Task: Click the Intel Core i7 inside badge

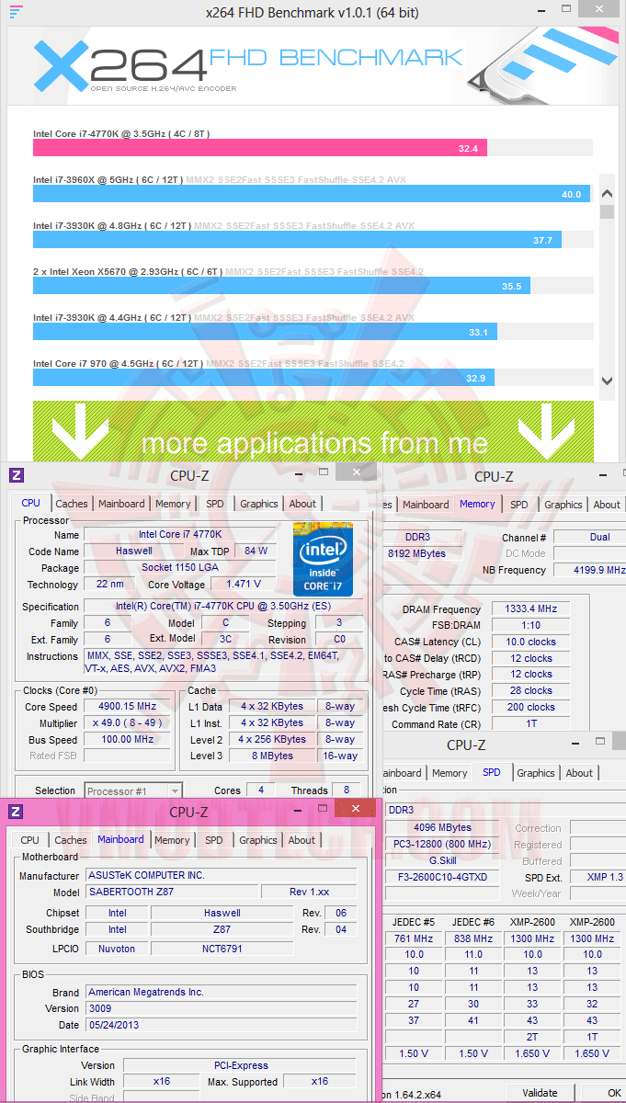Action: 324,559
